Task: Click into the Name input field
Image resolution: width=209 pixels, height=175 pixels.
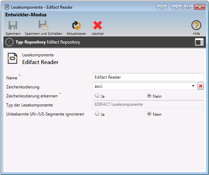Action: pyautogui.click(x=148, y=77)
